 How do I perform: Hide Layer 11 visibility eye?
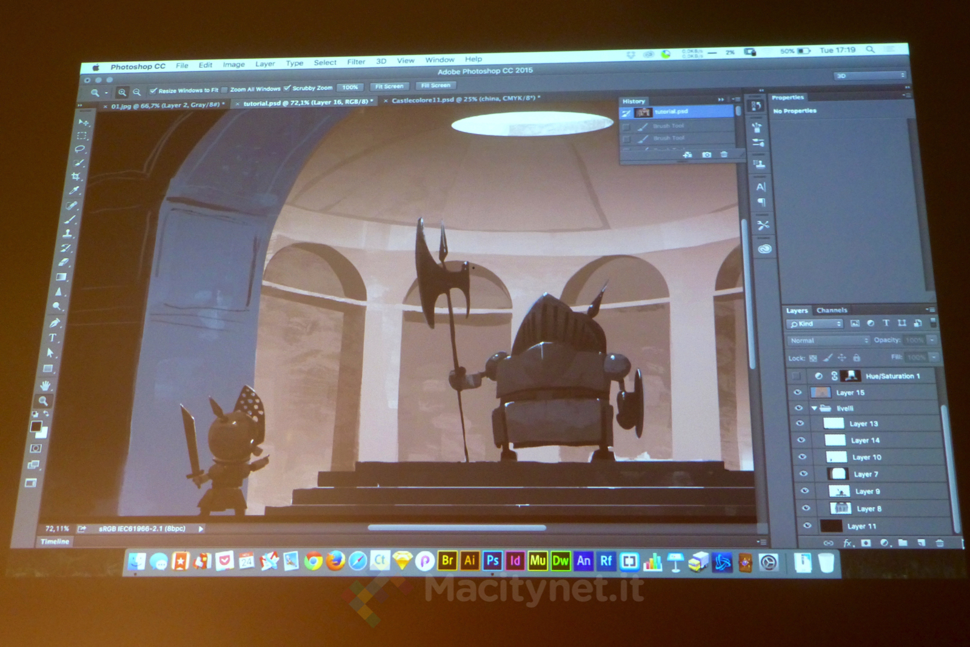(x=807, y=526)
